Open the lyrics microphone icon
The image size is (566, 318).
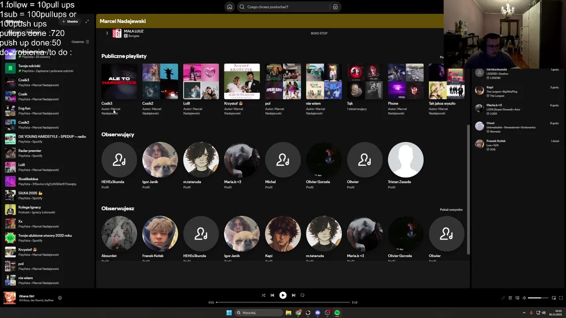[503, 298]
